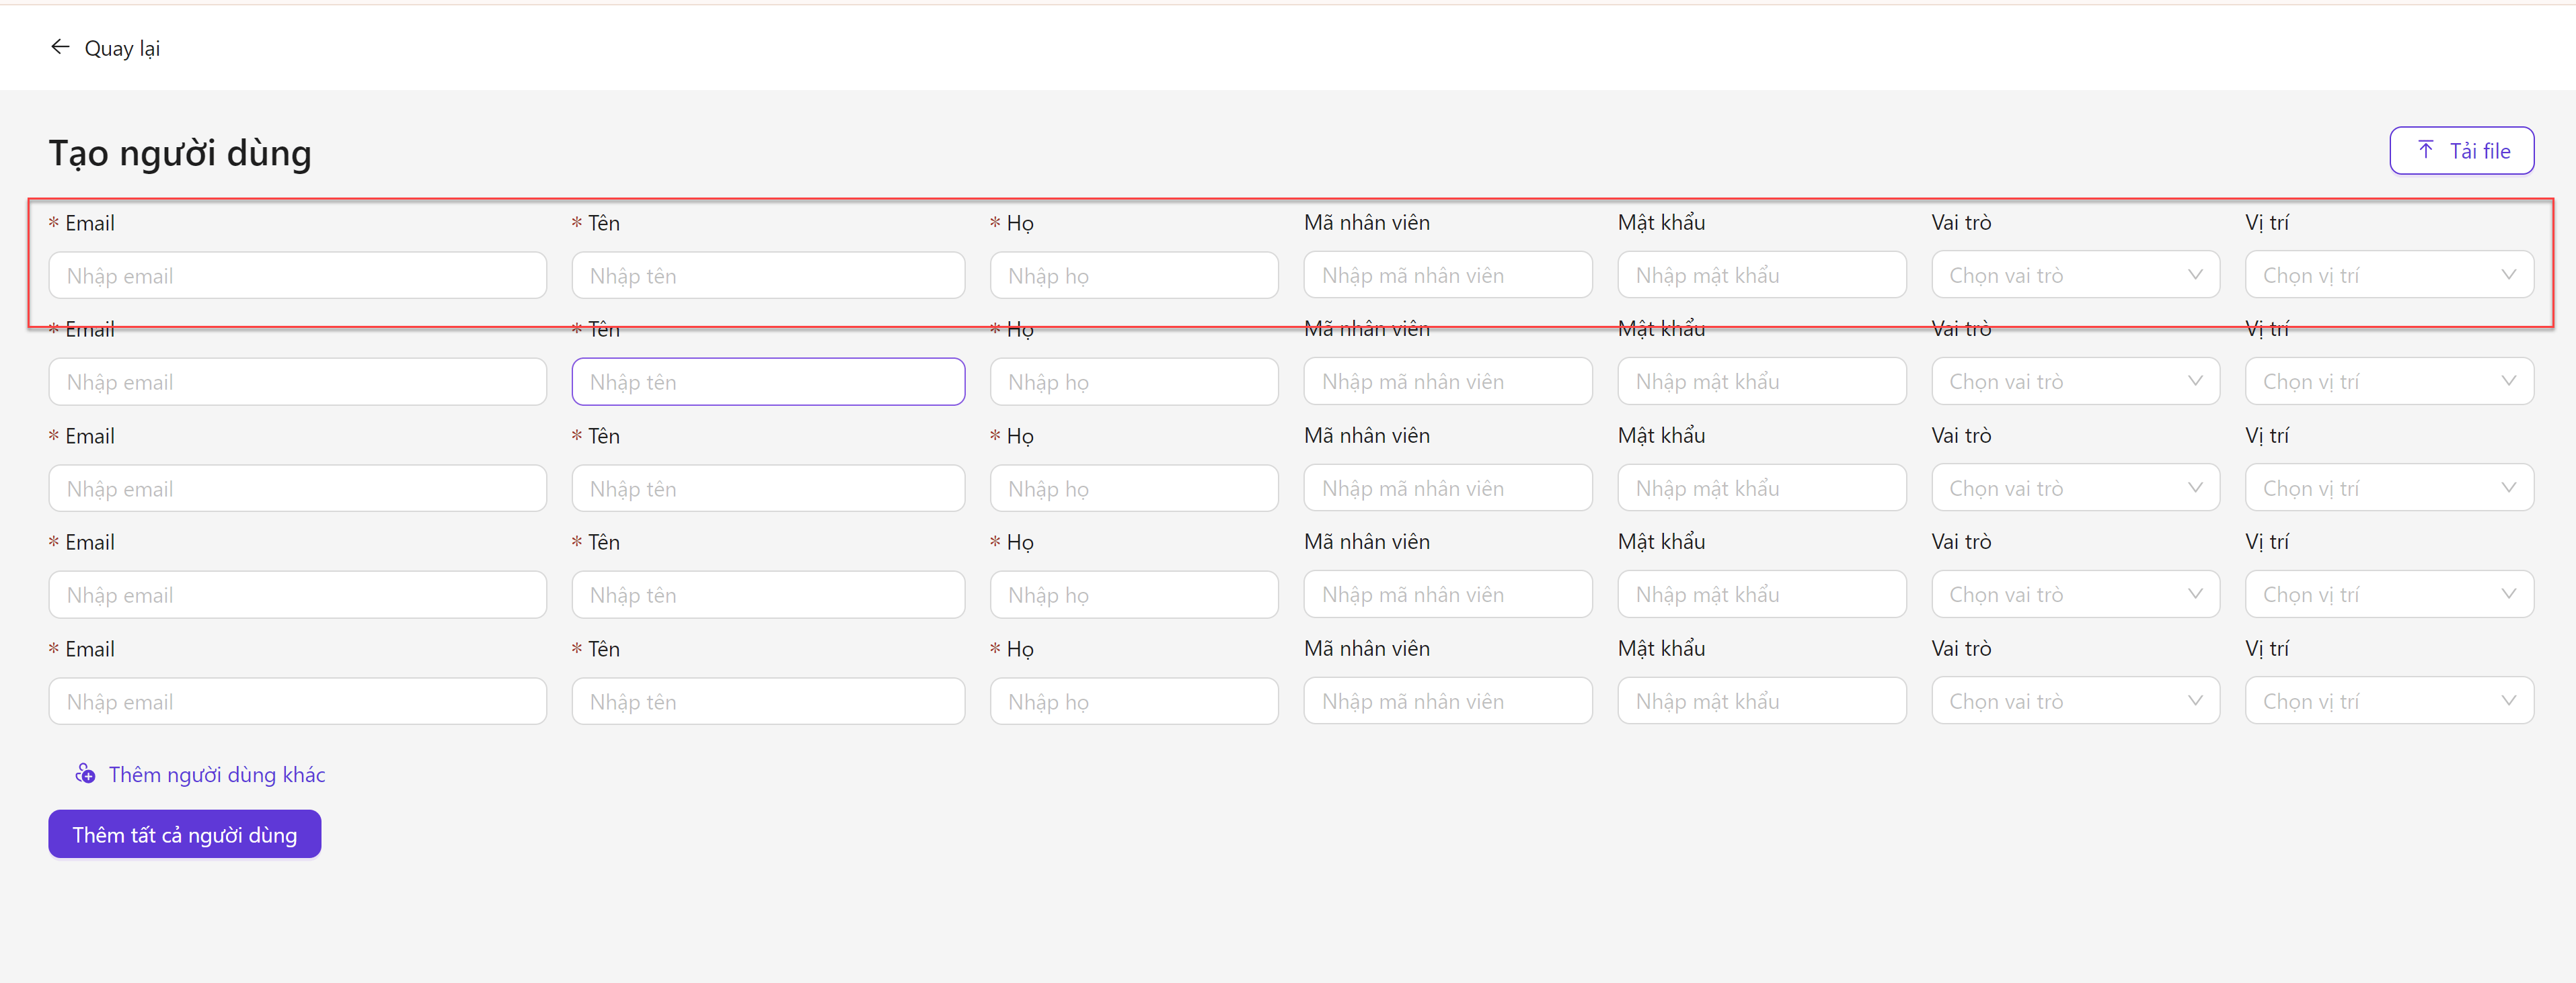Focus the third row Nhập tên field

pyautogui.click(x=768, y=488)
